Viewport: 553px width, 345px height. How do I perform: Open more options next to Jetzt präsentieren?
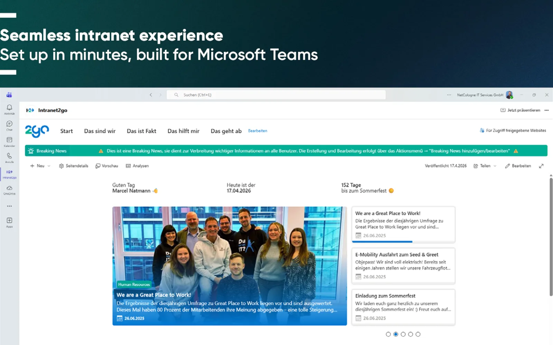(x=546, y=110)
